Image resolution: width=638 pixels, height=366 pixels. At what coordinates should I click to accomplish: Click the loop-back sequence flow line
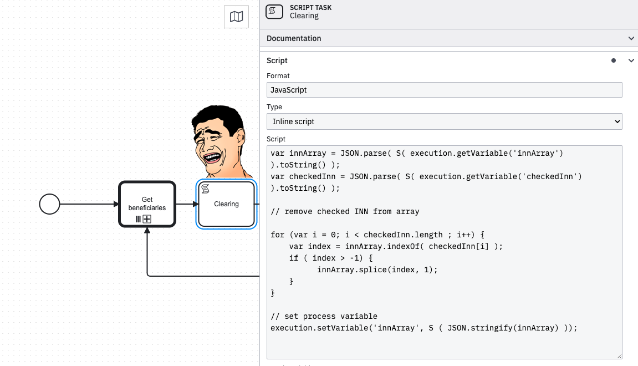click(x=203, y=276)
